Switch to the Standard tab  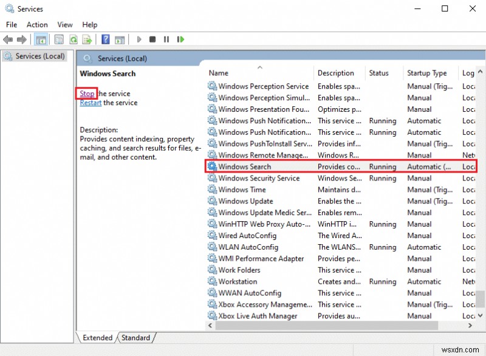point(135,338)
